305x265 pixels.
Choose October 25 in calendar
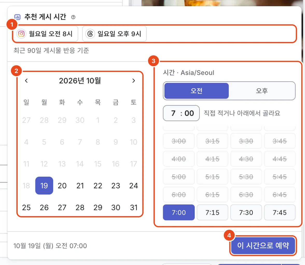(26, 207)
